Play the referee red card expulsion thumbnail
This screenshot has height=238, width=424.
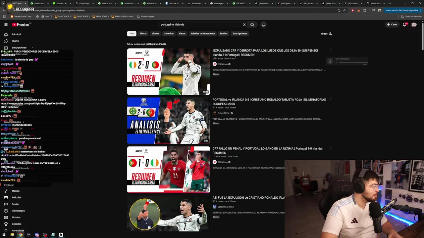(169, 214)
